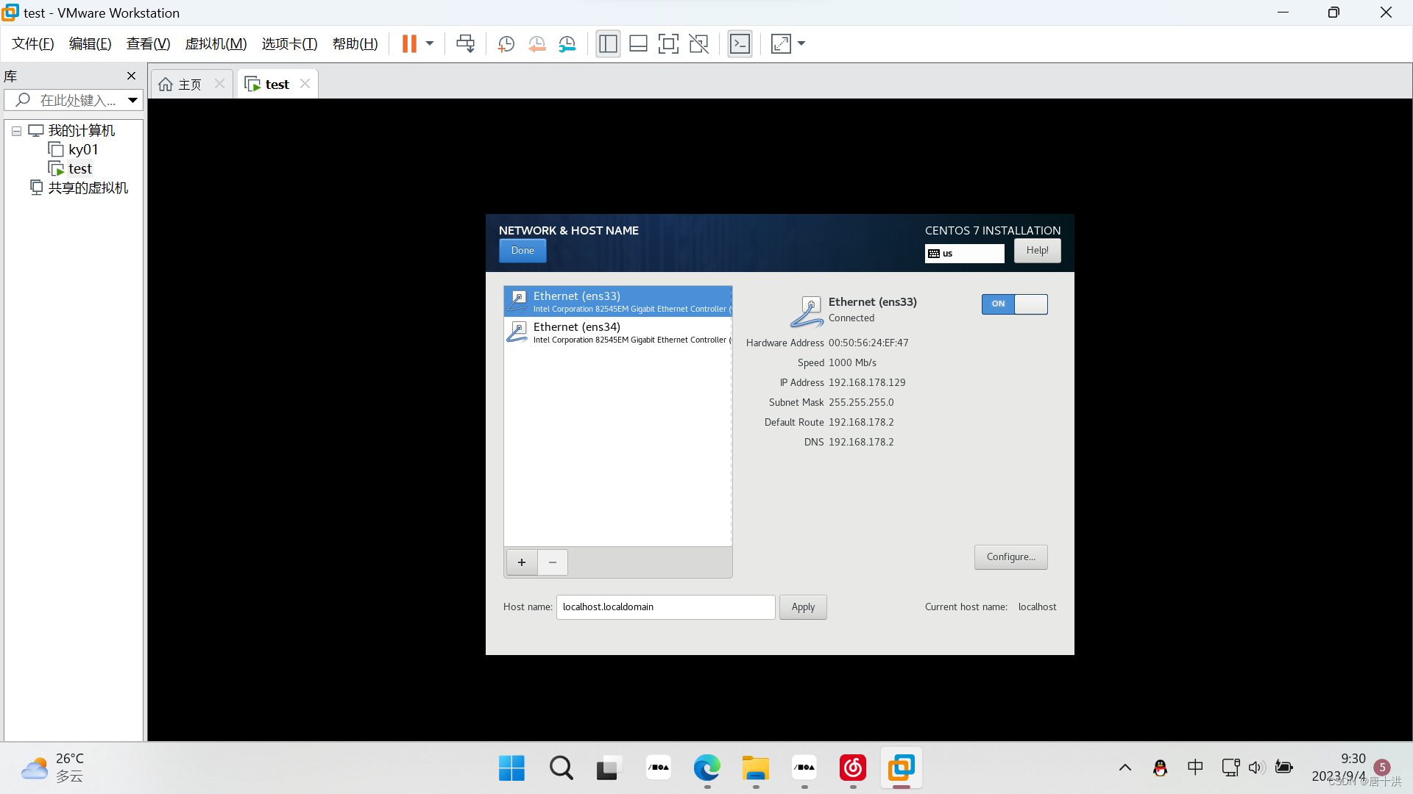Open the 虚拟机(M) menu

pos(216,44)
